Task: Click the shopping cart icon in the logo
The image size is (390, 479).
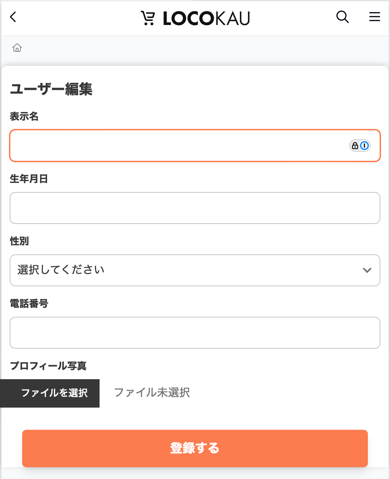Action: point(148,18)
